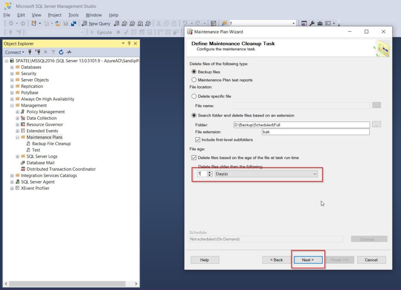Open the Day(s) time unit dropdown
The height and width of the screenshot is (290, 401).
[x=266, y=174]
